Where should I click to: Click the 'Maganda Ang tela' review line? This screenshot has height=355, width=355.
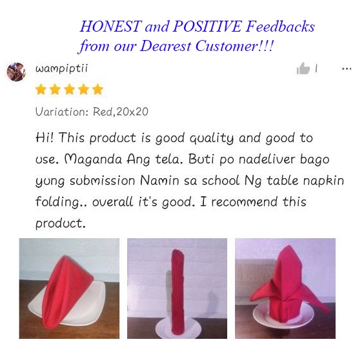click(x=182, y=159)
